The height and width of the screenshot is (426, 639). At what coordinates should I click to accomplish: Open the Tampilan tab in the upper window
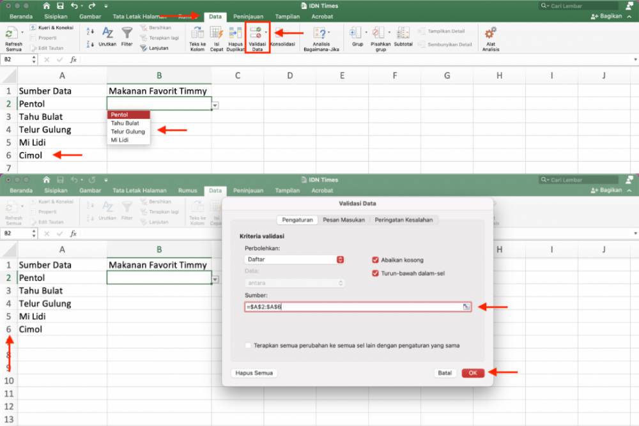coord(288,17)
